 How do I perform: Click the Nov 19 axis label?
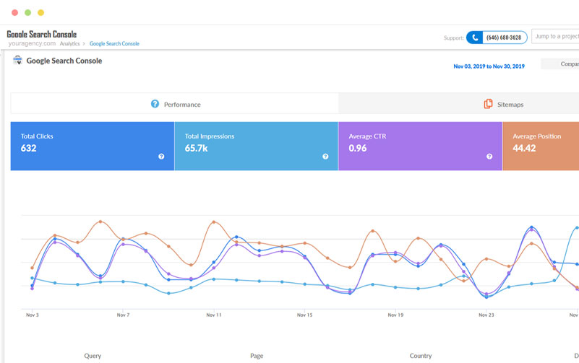(395, 315)
